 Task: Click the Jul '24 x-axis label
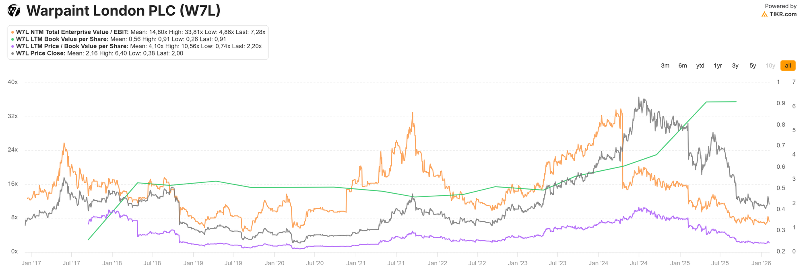tap(639, 264)
